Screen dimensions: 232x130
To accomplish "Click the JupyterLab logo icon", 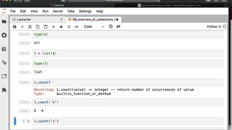I will (4, 11).
